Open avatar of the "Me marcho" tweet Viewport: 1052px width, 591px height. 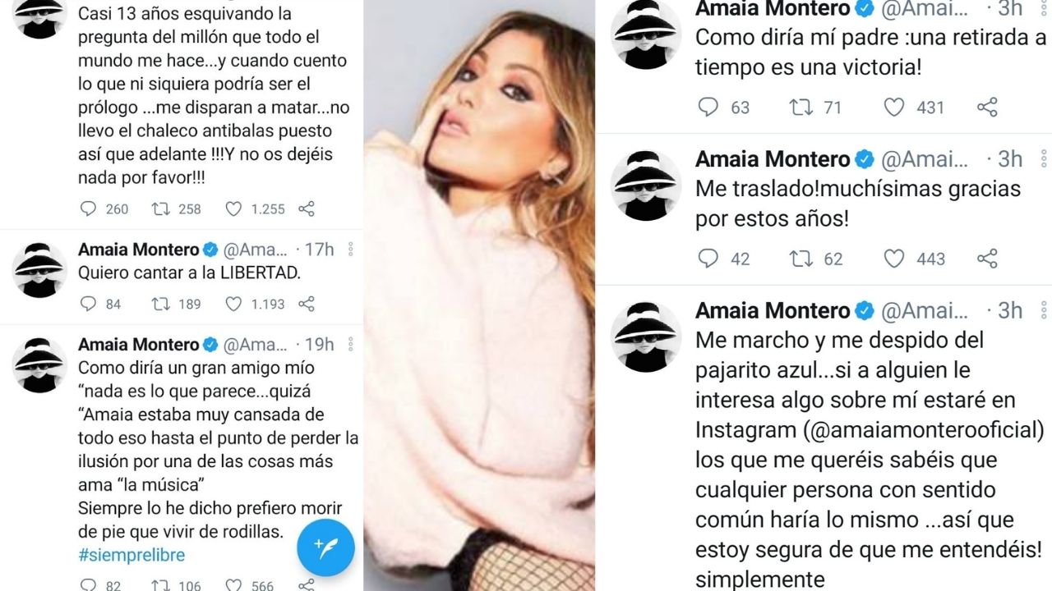(x=646, y=337)
